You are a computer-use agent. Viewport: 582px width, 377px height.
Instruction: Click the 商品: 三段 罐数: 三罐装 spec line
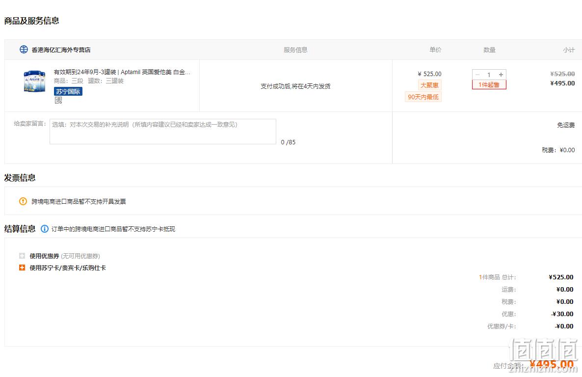(x=89, y=81)
